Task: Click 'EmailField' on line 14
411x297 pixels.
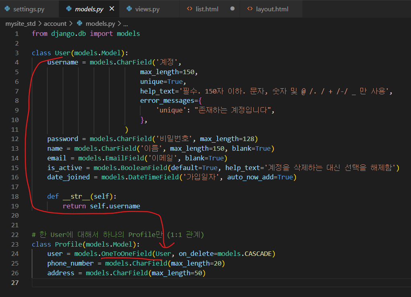Action: click(125, 158)
